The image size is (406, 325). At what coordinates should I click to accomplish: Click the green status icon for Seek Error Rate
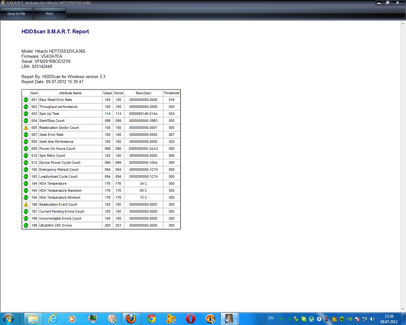pos(26,135)
